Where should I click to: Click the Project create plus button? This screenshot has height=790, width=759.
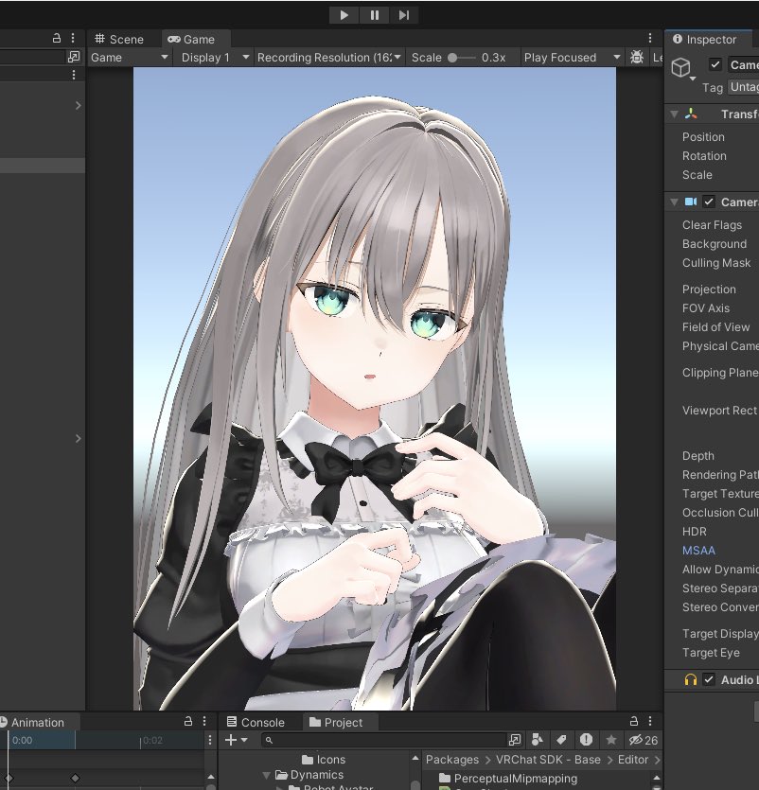(x=236, y=740)
